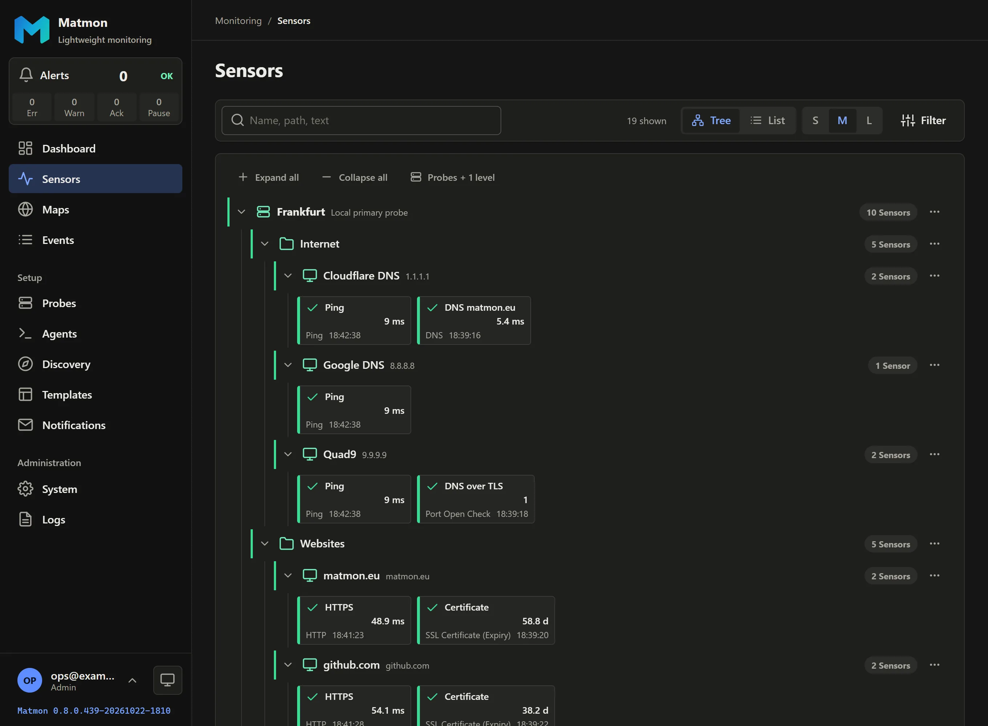Select small size S
The image size is (988, 726).
[815, 121]
